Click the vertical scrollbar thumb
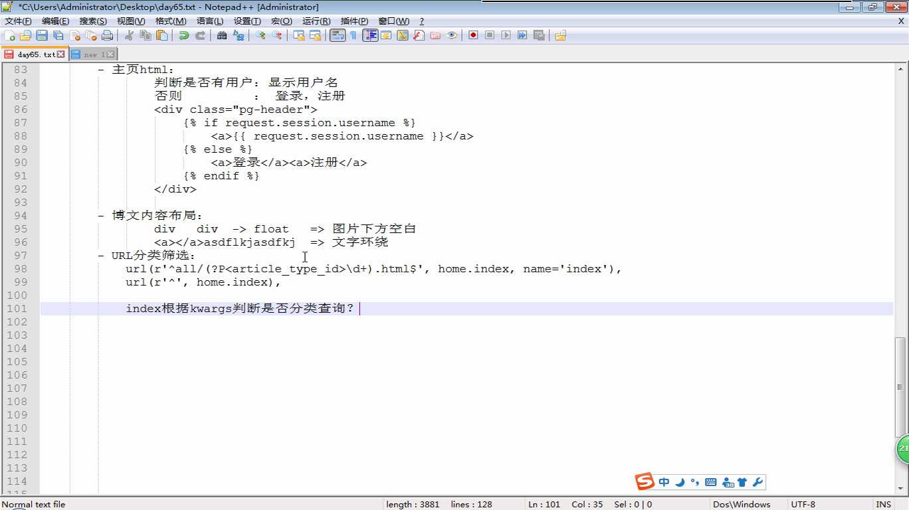909x510 pixels. pyautogui.click(x=900, y=386)
